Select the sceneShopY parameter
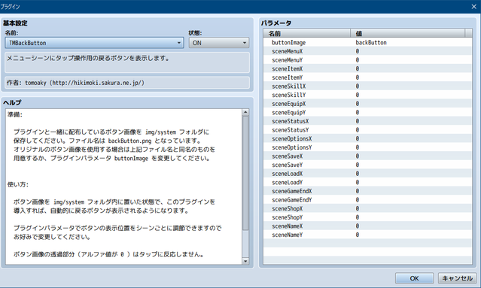This screenshot has width=481, height=288. (x=287, y=217)
